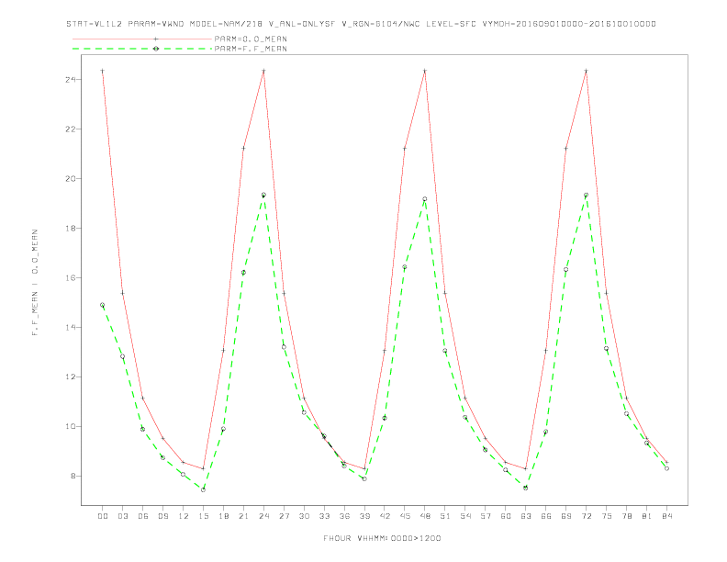This screenshot has width=727, height=562.
Task: Click the vertical axis title F.F_MEAN | O.O_MEAN
Action: click(35, 283)
